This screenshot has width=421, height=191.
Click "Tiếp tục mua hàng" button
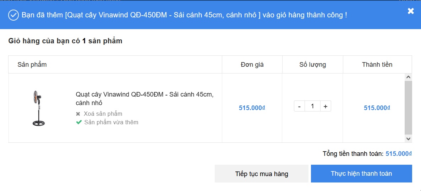click(262, 174)
